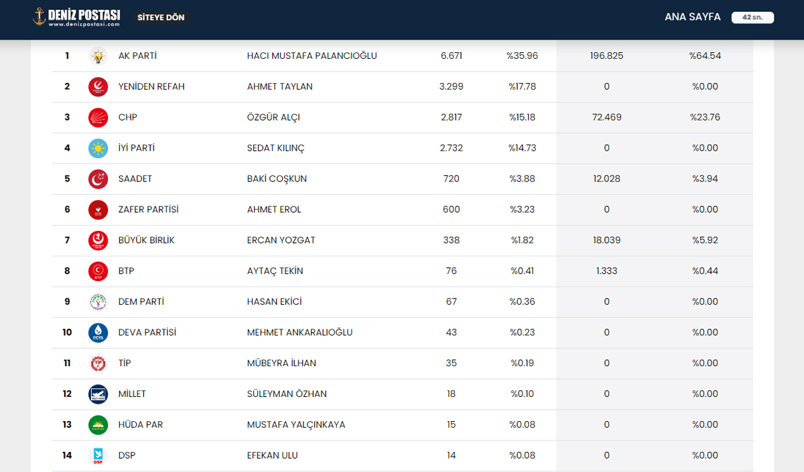This screenshot has width=804, height=472.
Task: Click the İYİ Parti sun logo
Action: (x=98, y=149)
